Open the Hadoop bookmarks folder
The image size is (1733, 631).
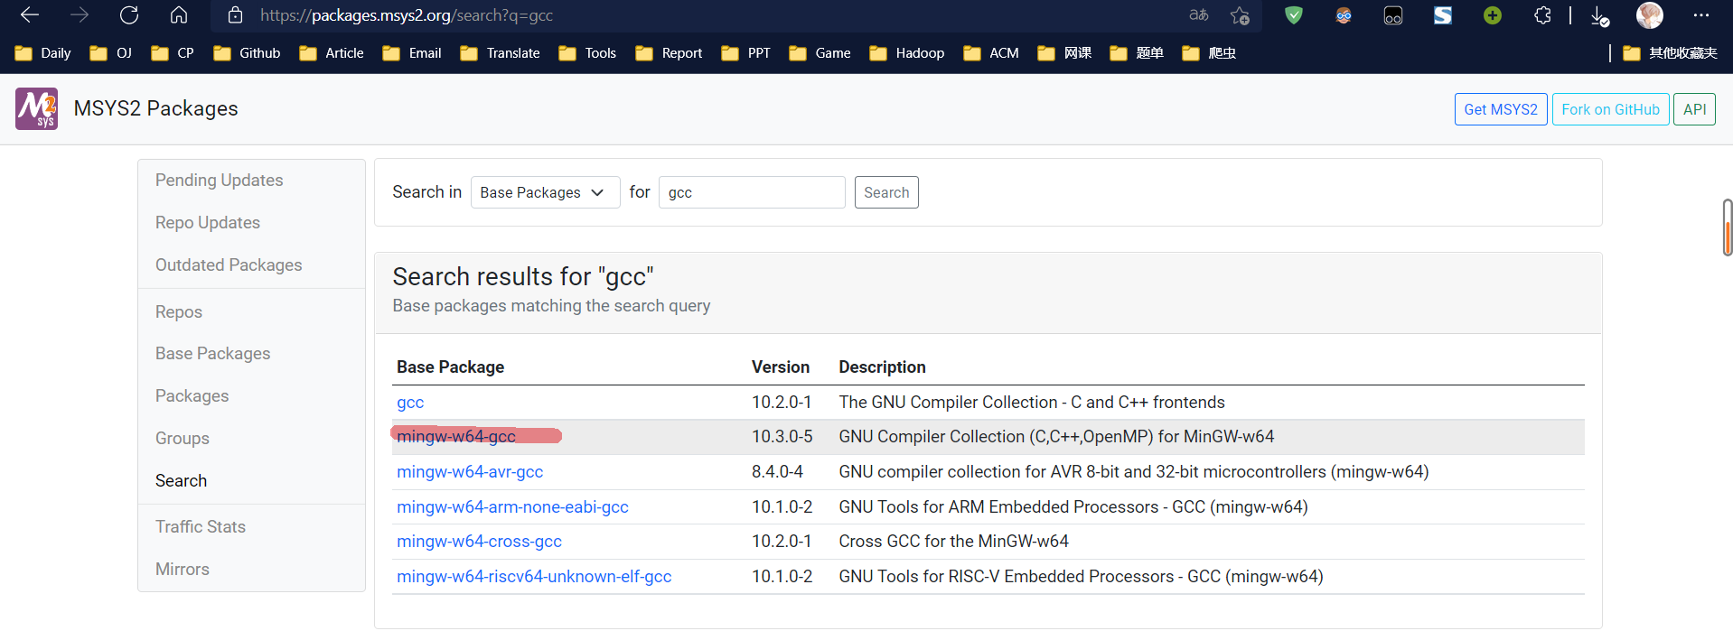(x=907, y=53)
